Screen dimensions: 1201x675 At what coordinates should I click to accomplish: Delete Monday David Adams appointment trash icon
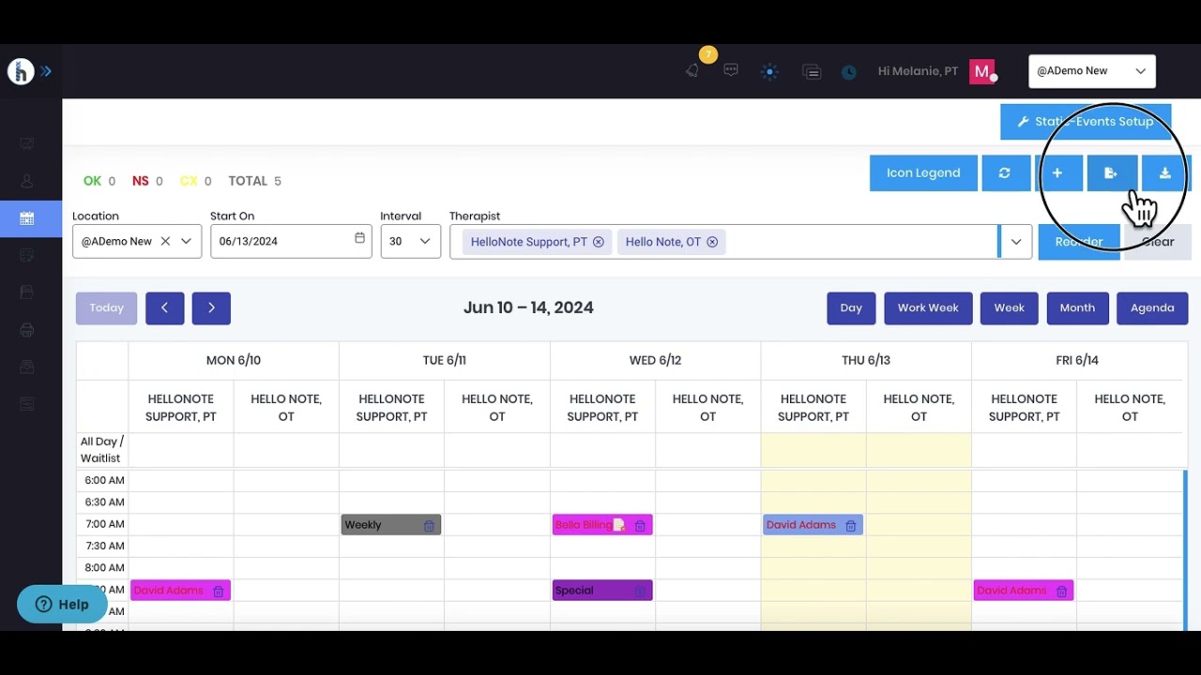[x=219, y=592]
